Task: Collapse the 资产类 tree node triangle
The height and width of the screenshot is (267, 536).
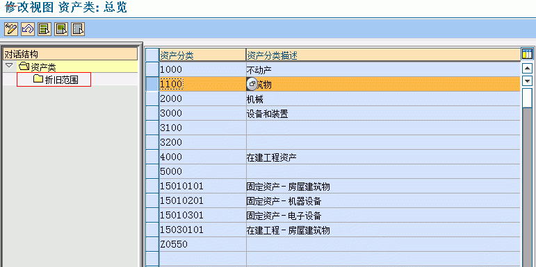Action: (x=9, y=65)
